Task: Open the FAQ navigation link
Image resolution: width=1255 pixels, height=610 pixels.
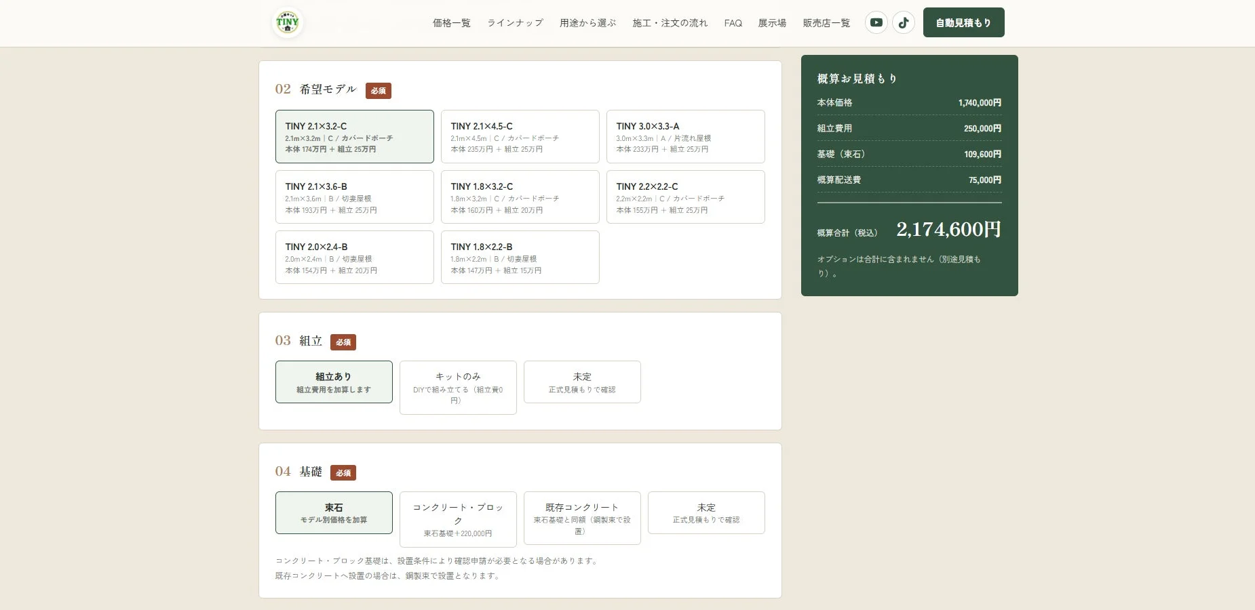Action: pos(733,23)
